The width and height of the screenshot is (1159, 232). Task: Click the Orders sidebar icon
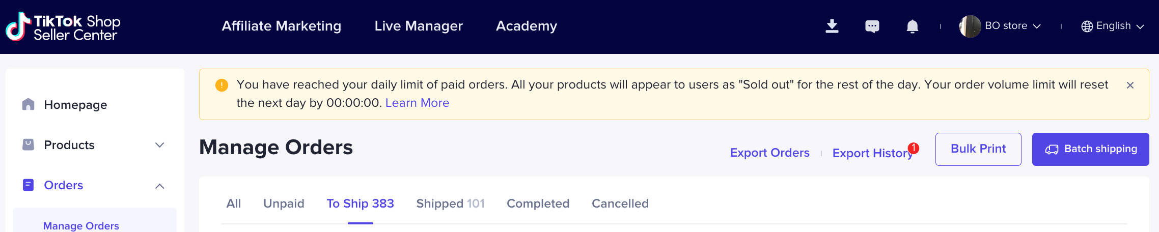(29, 185)
